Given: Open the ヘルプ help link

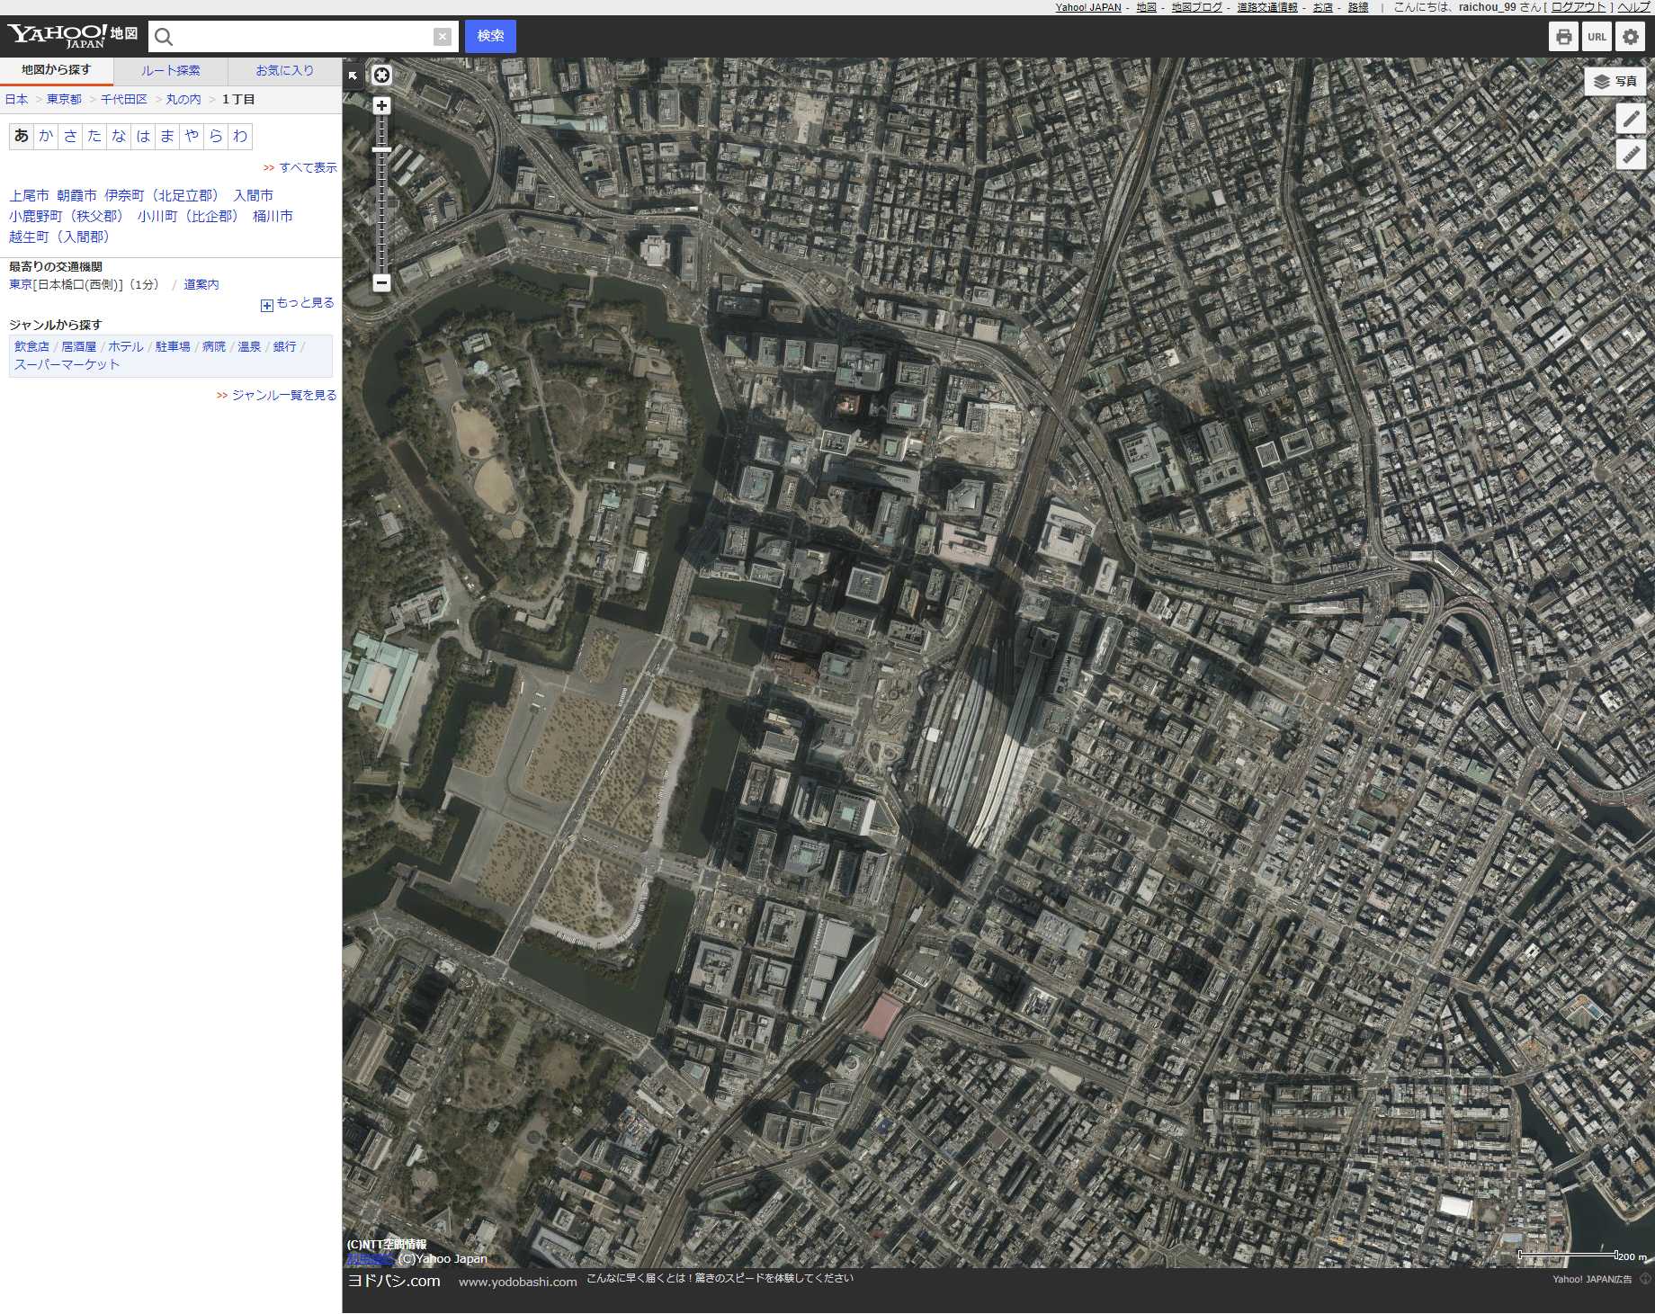Looking at the screenshot, I should [x=1633, y=7].
